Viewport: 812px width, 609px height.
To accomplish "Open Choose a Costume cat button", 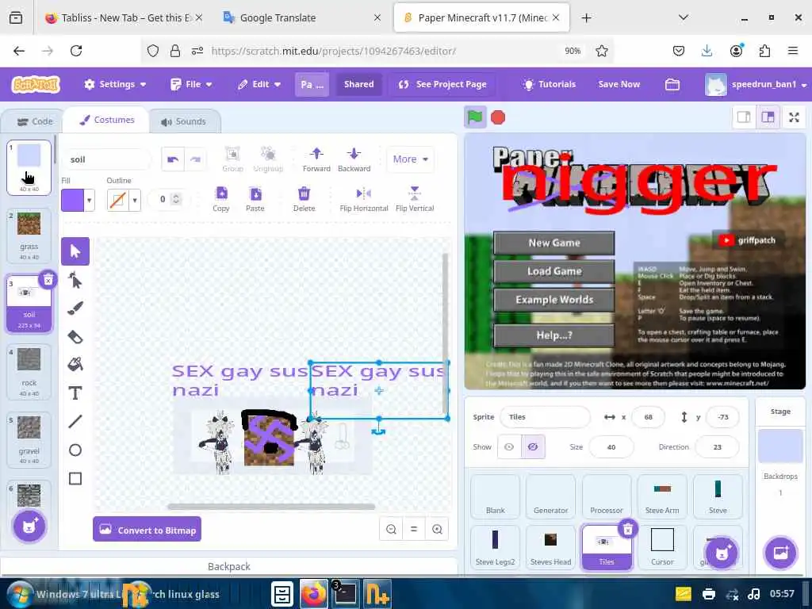I will [x=29, y=527].
